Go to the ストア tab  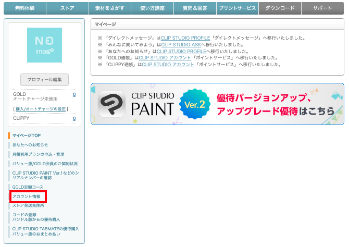tap(67, 8)
